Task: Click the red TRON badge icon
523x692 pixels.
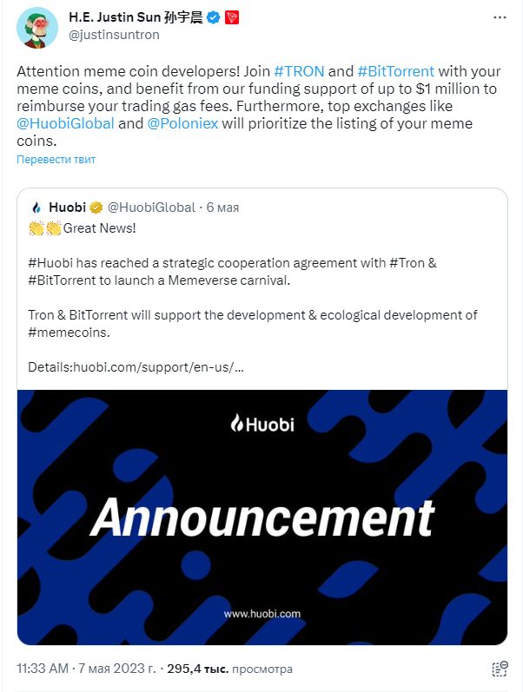Action: point(232,17)
